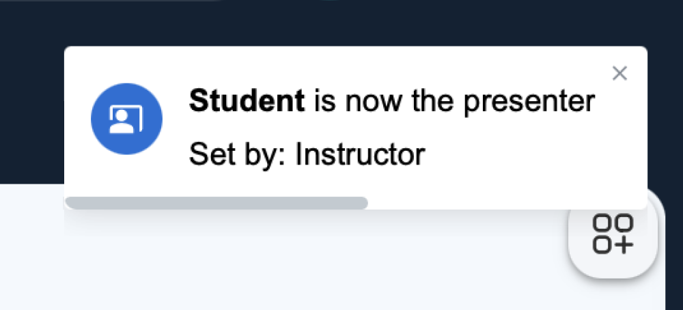Screen dimensions: 683x310
Task: Click the plus sign inside the grid button
Action: click(624, 245)
